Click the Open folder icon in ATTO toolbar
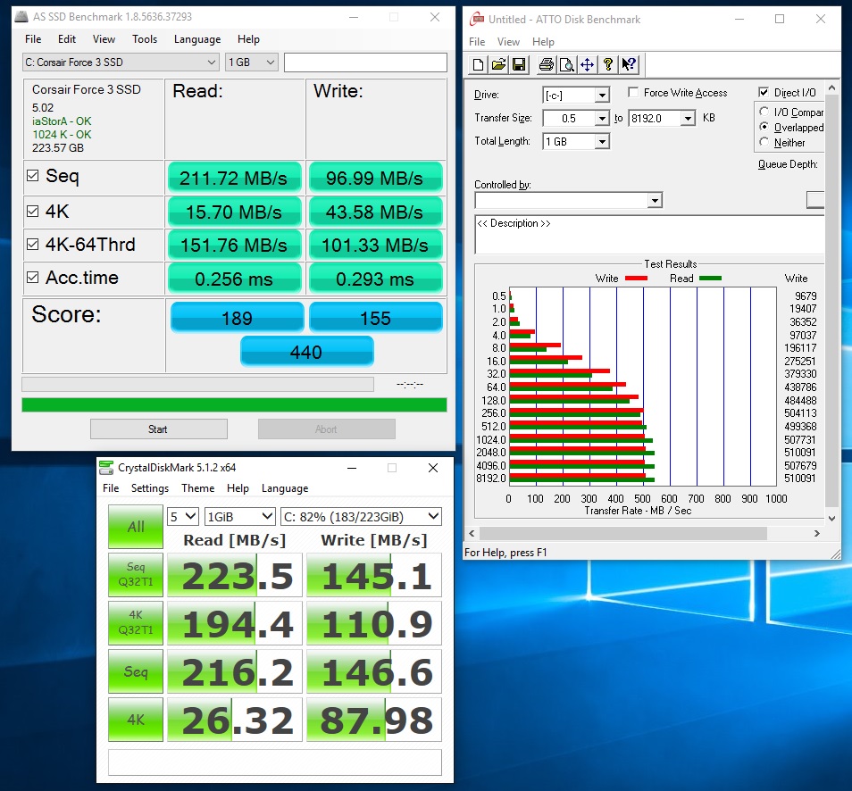Image resolution: width=852 pixels, height=791 pixels. click(498, 64)
